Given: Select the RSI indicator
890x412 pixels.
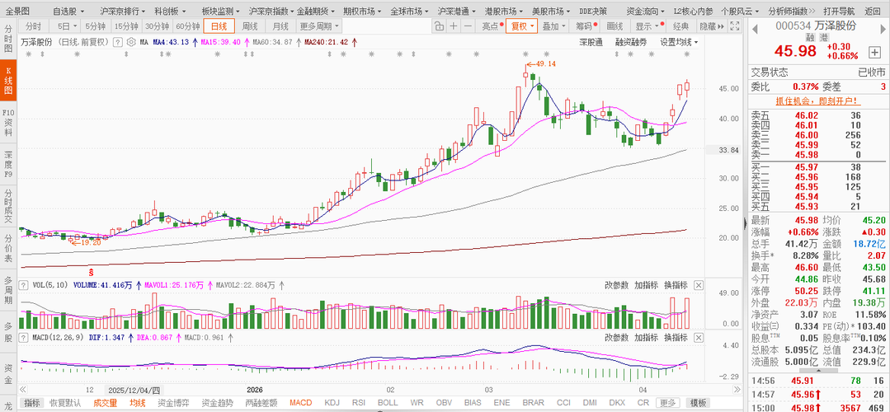Looking at the screenshot, I should 358,403.
